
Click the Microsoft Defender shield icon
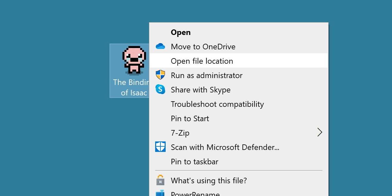[160, 147]
